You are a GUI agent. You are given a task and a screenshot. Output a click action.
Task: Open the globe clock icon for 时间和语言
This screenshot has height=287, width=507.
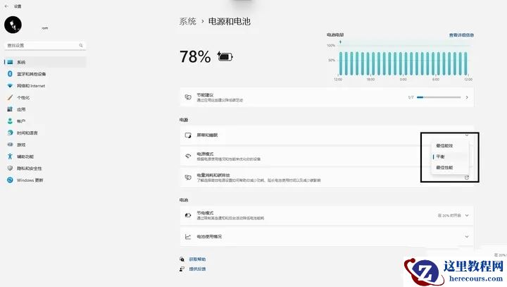(x=10, y=133)
